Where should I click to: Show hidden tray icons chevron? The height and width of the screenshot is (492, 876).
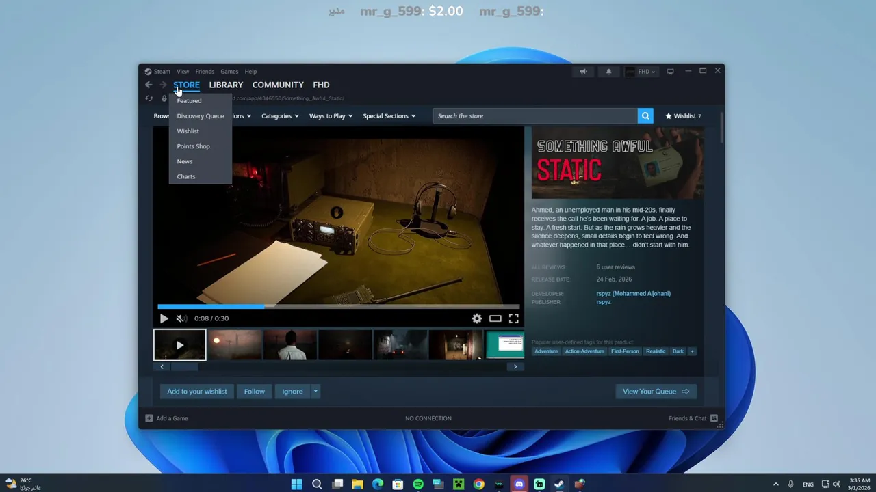click(x=775, y=484)
